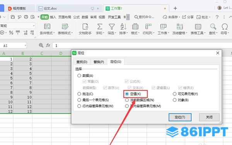Expand the A1 name box dropdown
Image resolution: width=232 pixels, height=145 pixels.
pyautogui.click(x=25, y=45)
